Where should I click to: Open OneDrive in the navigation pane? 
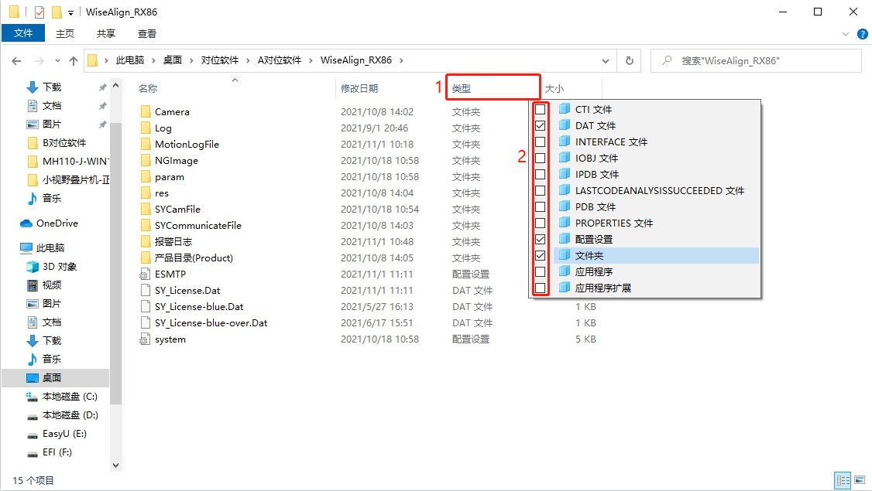click(x=57, y=223)
